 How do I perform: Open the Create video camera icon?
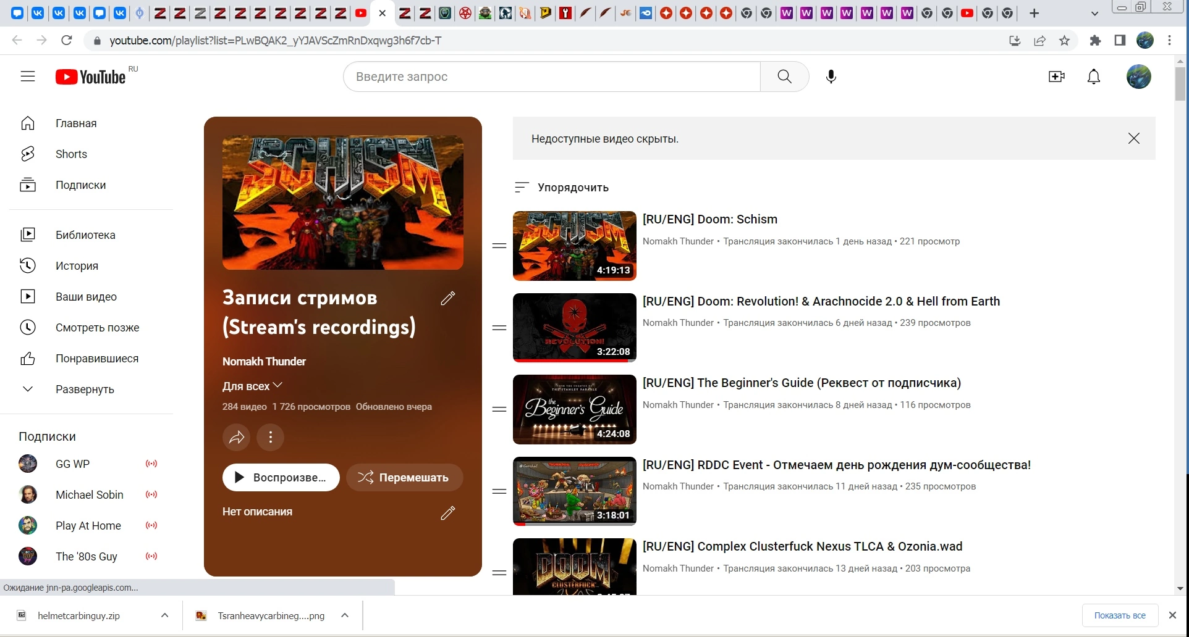coord(1057,77)
